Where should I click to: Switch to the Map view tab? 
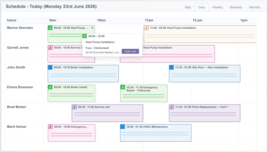188,7
